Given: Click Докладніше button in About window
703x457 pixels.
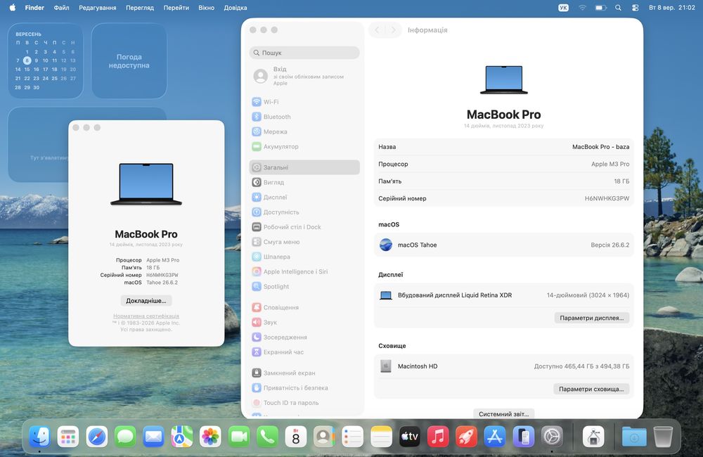Looking at the screenshot, I should [146, 300].
